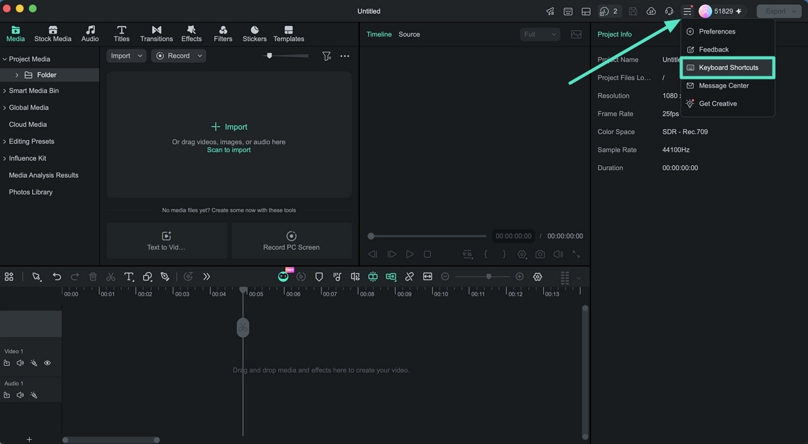The image size is (808, 444).
Task: Open timeline settings gear icon
Action: tap(538, 277)
